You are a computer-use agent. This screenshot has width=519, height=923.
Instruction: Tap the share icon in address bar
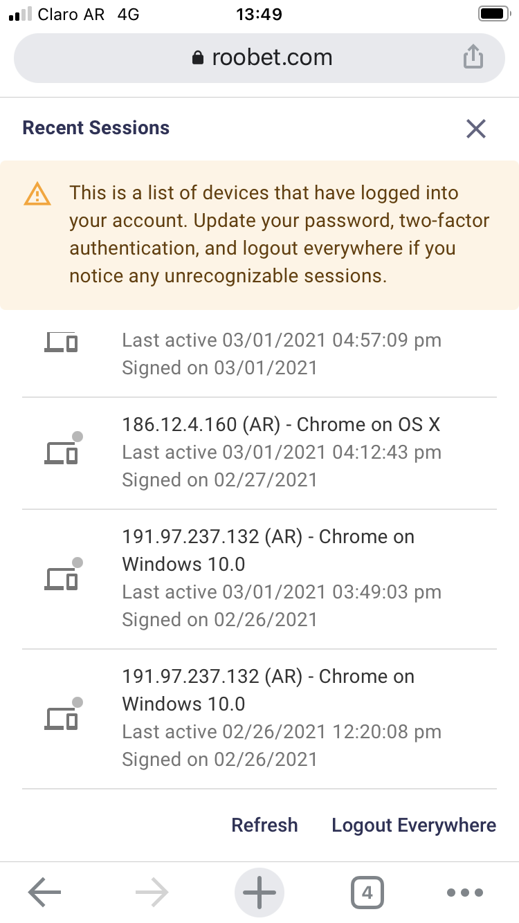pos(473,57)
